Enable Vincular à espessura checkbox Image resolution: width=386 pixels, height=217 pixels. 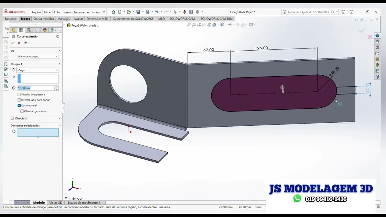coord(19,94)
